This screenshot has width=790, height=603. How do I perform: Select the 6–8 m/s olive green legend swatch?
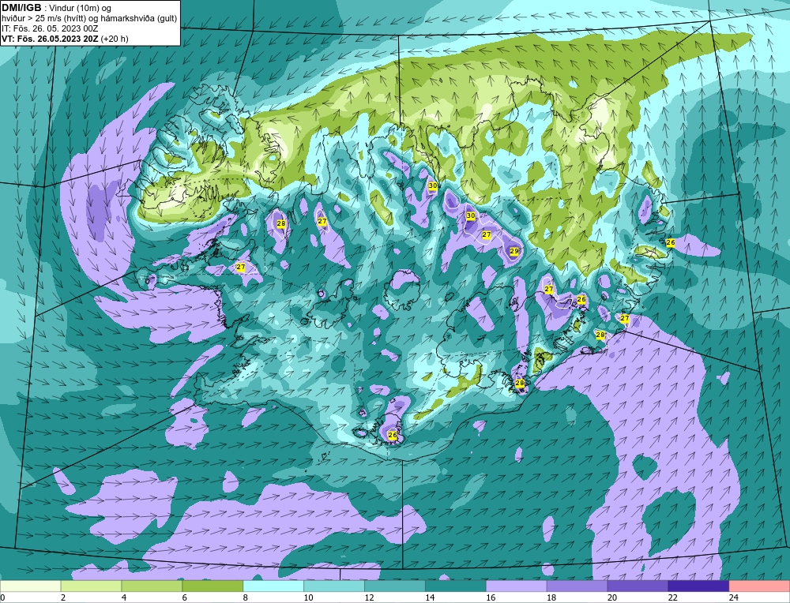point(213,586)
